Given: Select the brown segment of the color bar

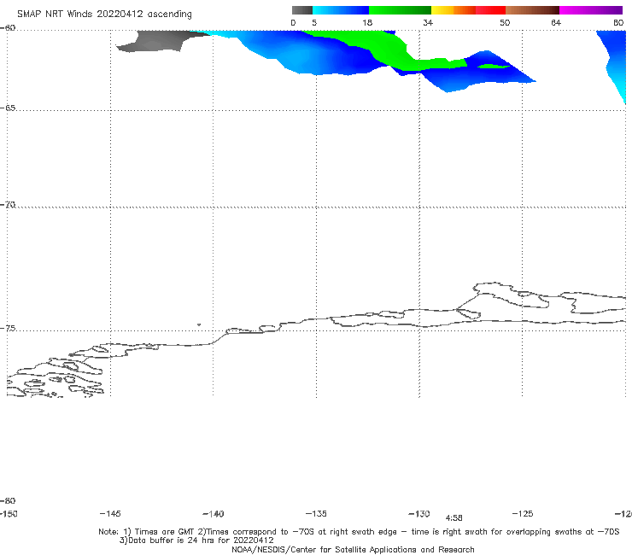Looking at the screenshot, I should tap(532, 10).
